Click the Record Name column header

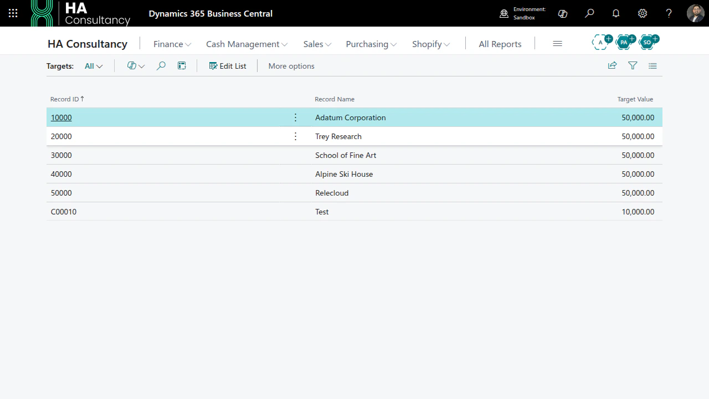click(335, 99)
